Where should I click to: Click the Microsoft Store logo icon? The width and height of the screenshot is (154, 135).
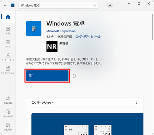coord(13,5)
